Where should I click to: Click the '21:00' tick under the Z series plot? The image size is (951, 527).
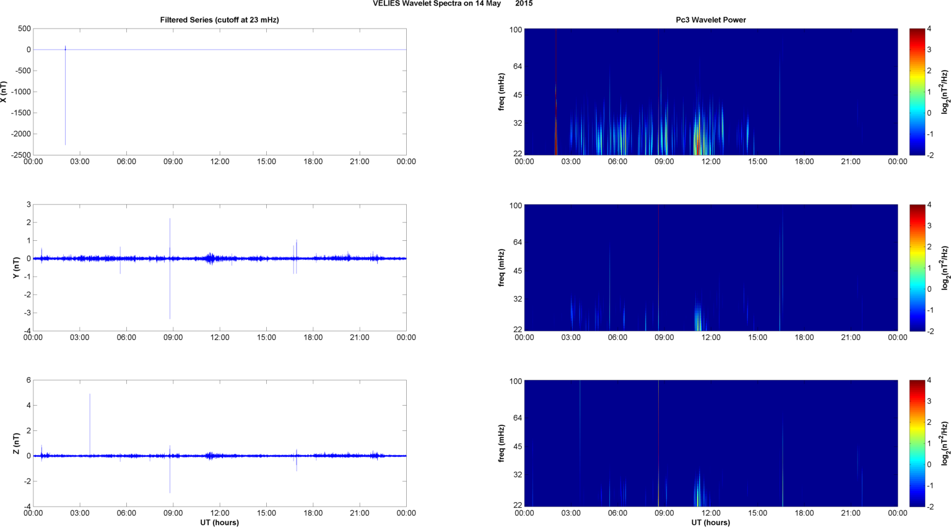[360, 513]
